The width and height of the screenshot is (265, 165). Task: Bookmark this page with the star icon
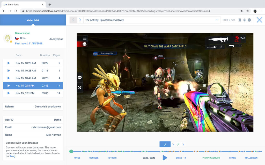[248, 11]
